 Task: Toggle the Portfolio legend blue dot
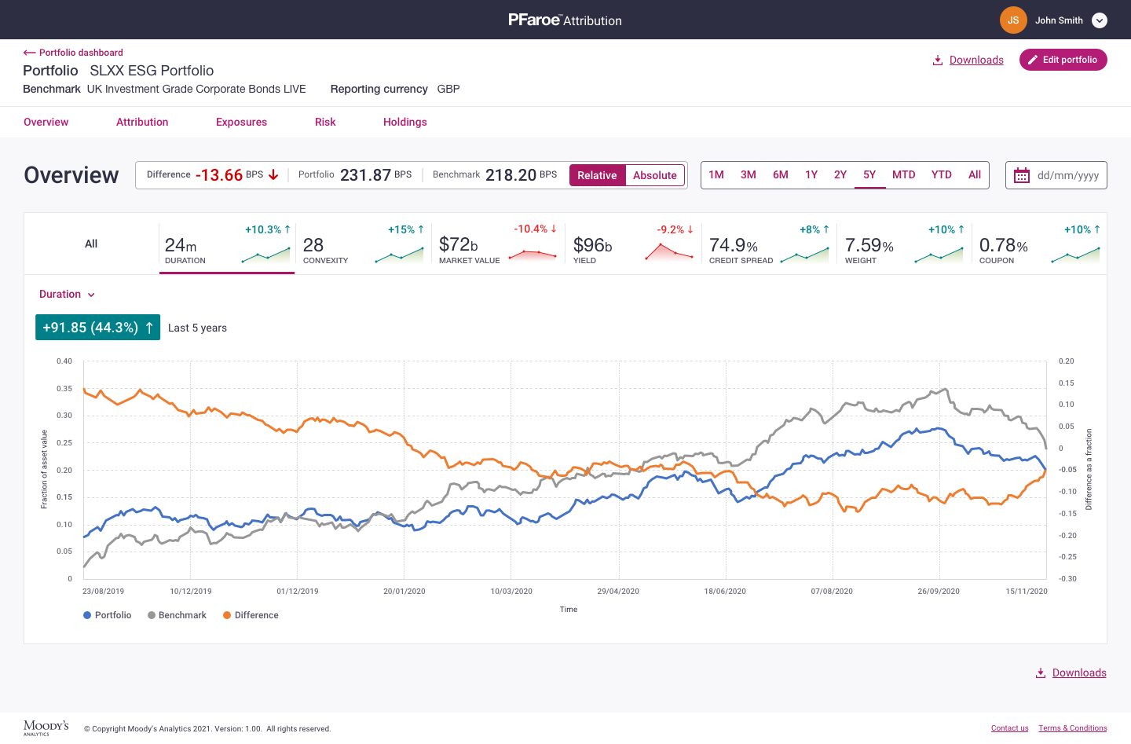[87, 615]
